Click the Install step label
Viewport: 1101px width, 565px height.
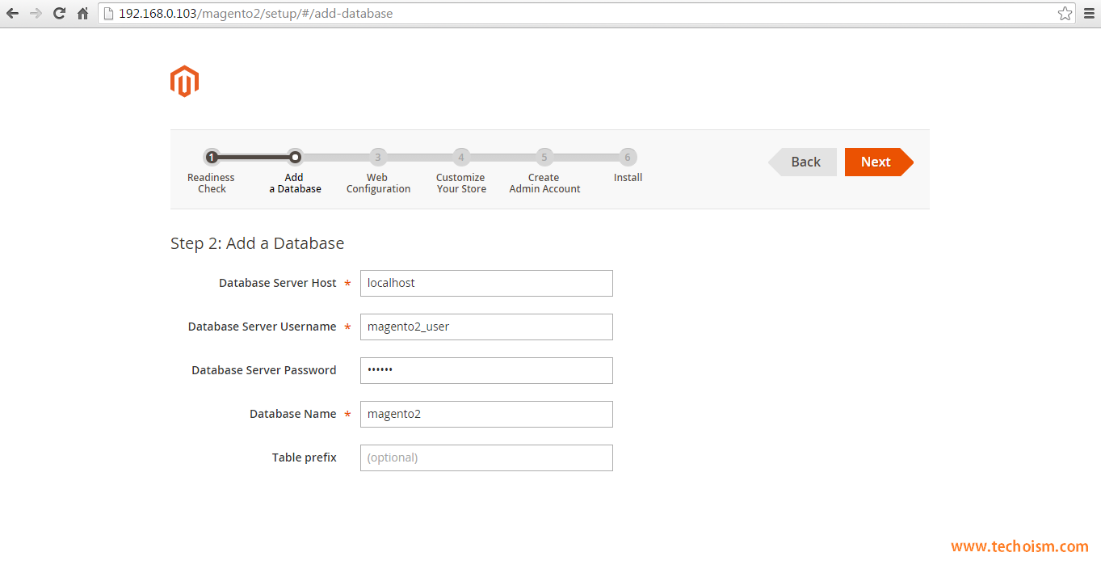[628, 178]
